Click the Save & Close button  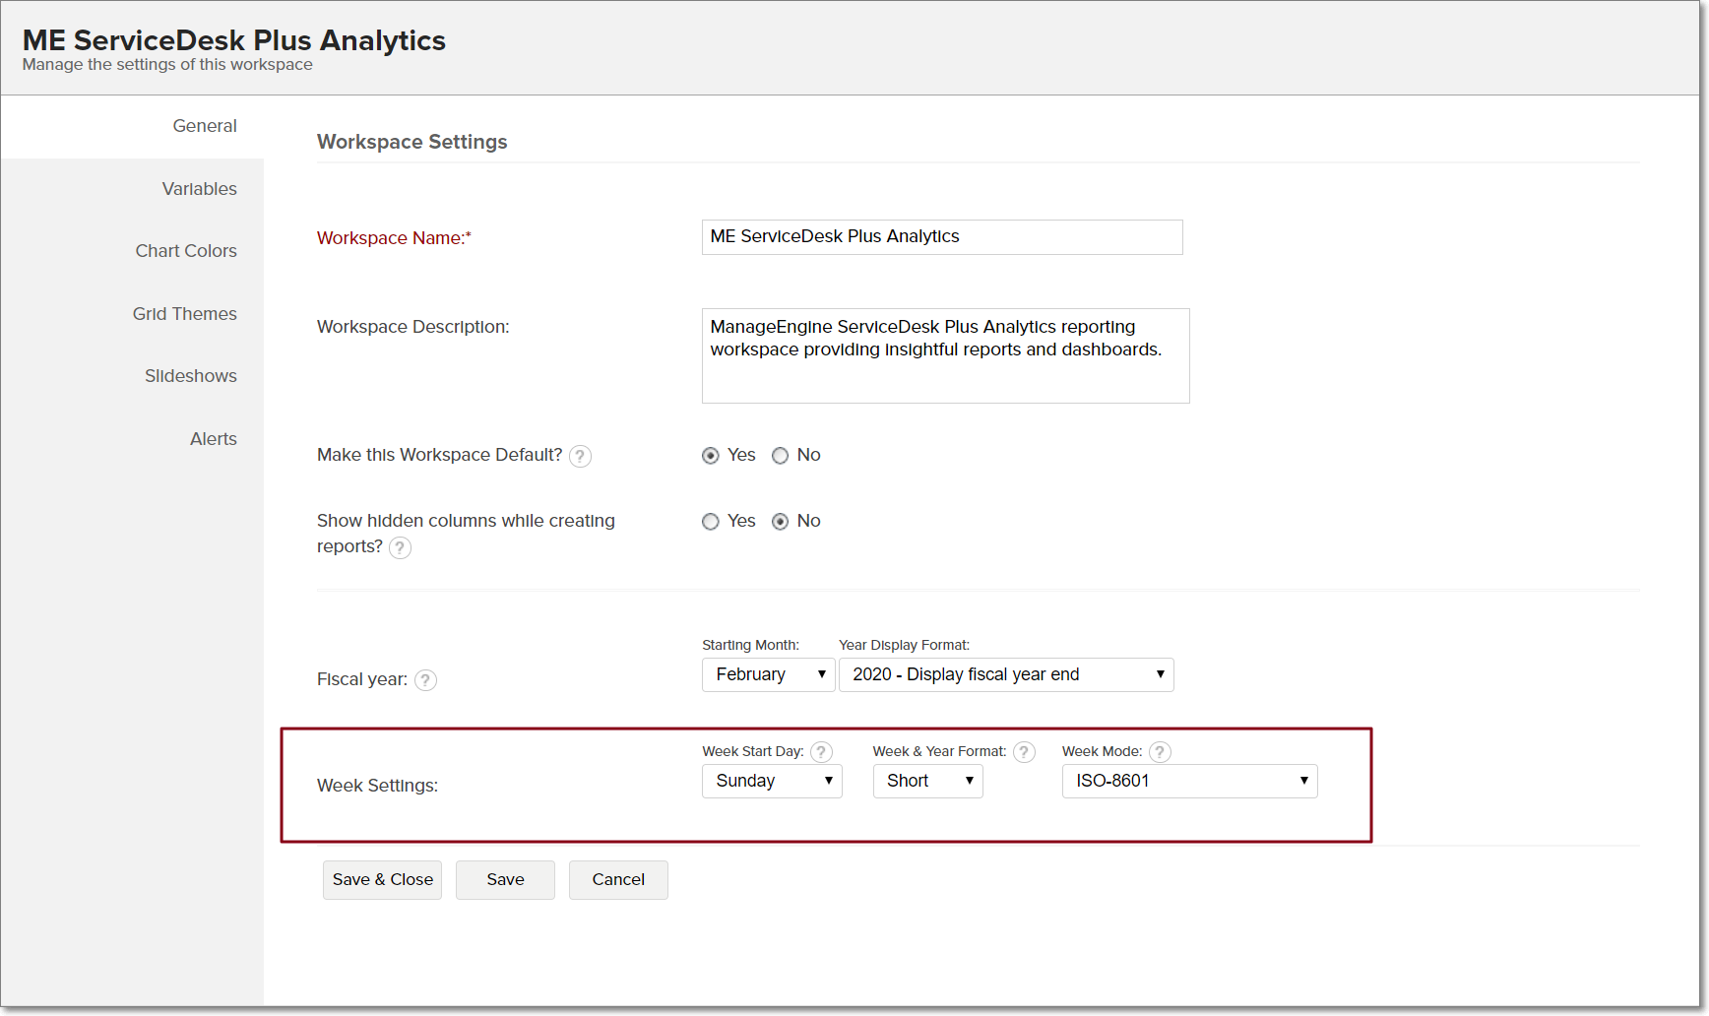pos(382,880)
